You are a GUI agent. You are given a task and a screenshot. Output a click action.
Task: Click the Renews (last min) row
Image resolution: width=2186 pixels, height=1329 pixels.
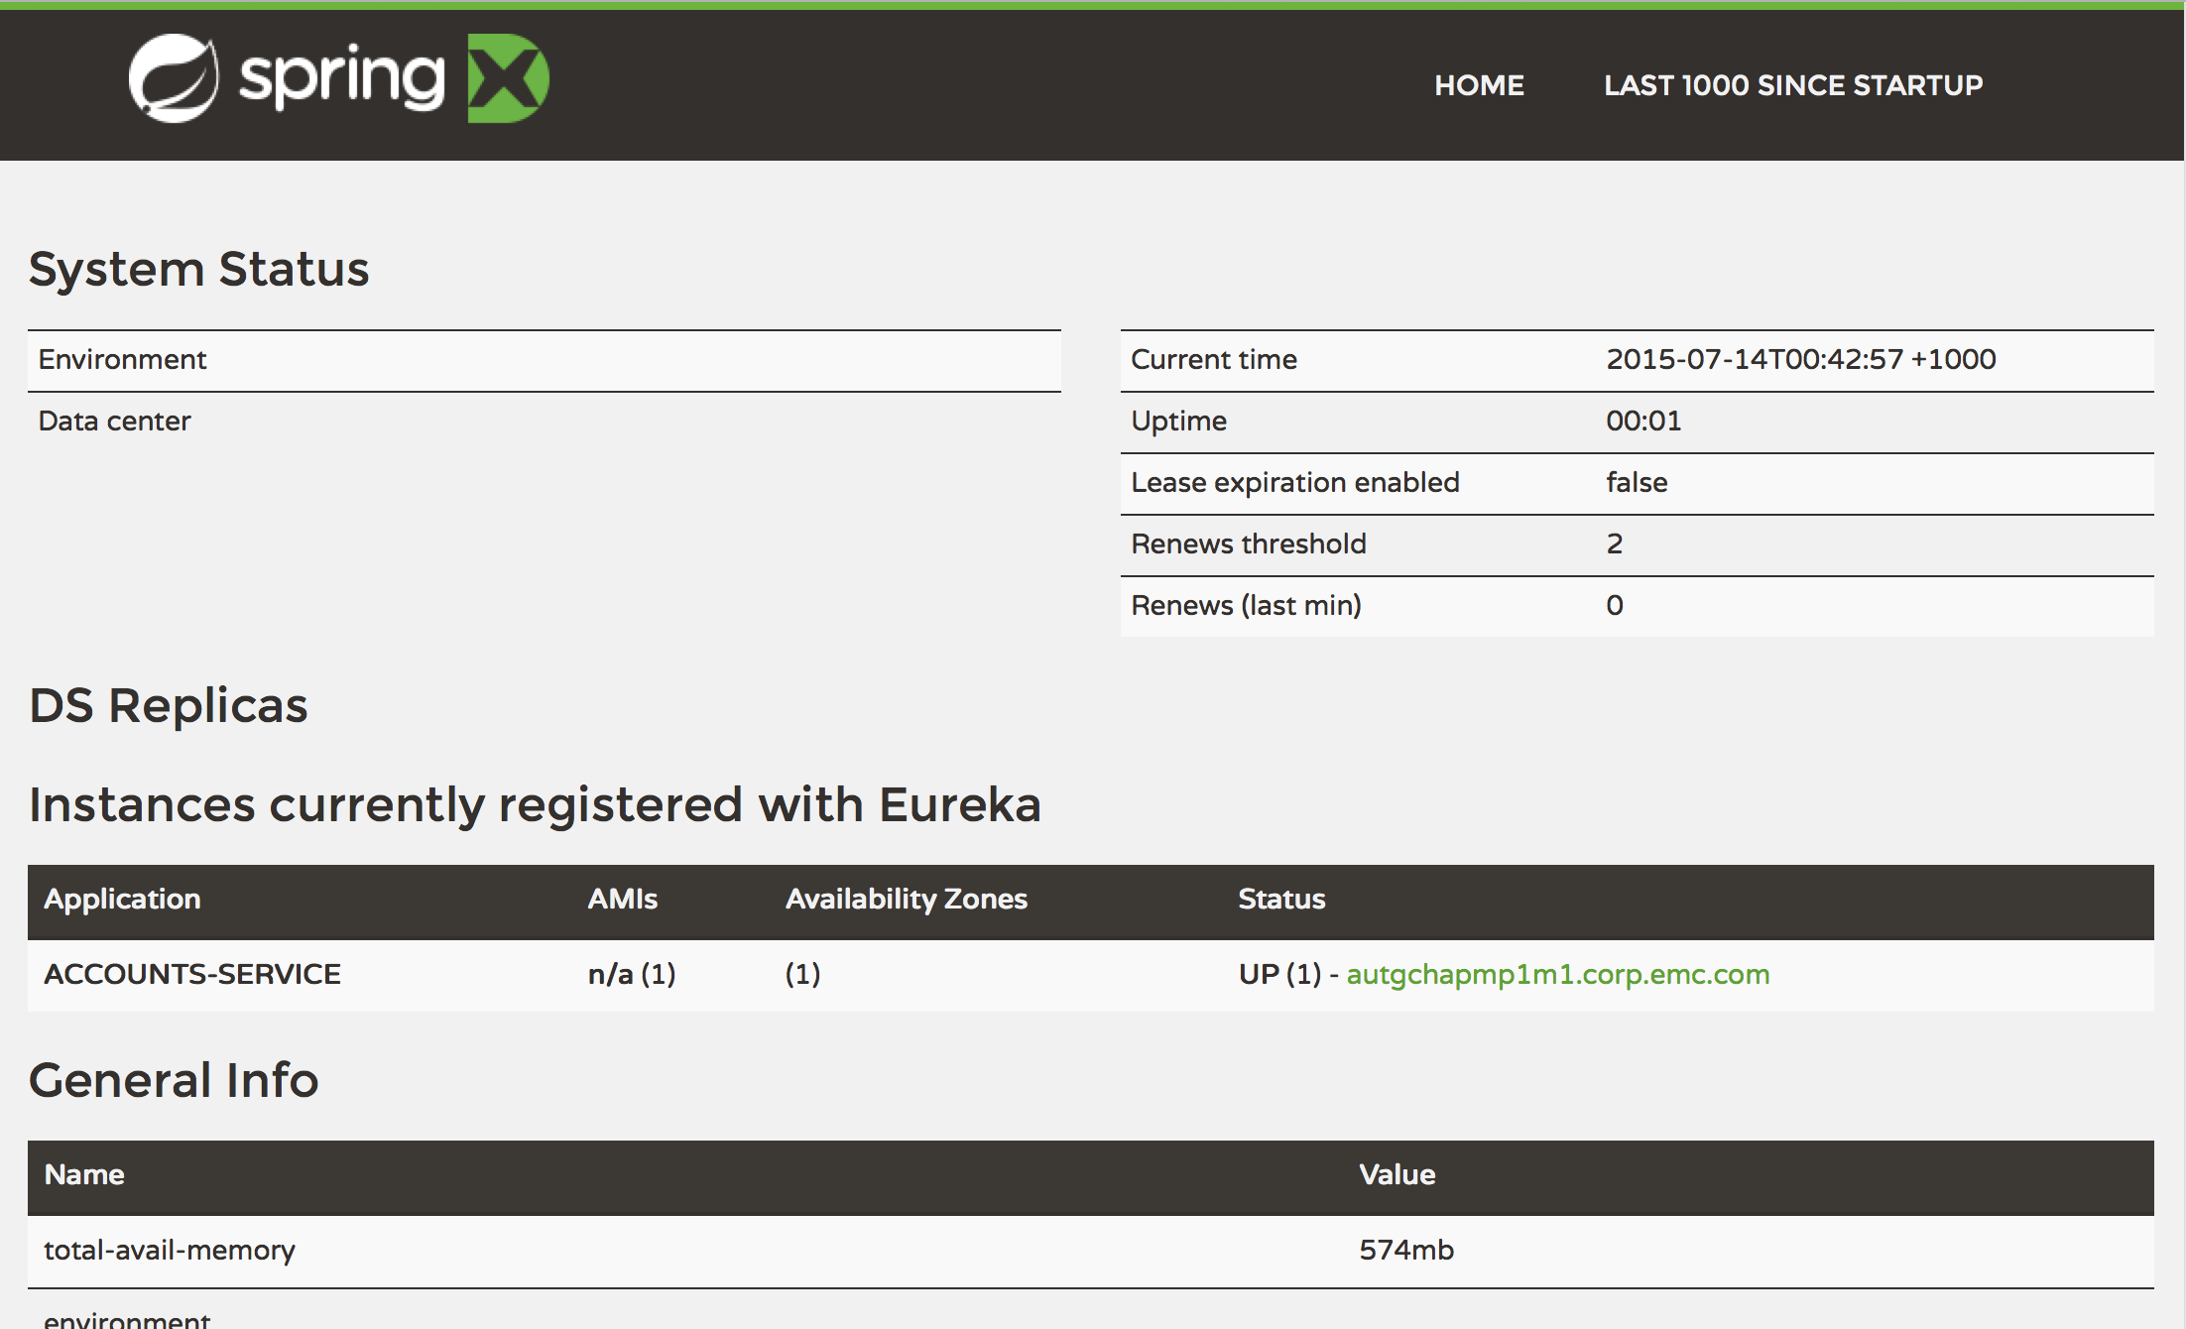click(1247, 605)
